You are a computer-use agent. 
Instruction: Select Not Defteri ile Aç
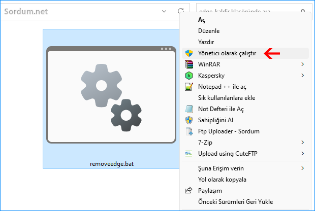pyautogui.click(x=245, y=109)
